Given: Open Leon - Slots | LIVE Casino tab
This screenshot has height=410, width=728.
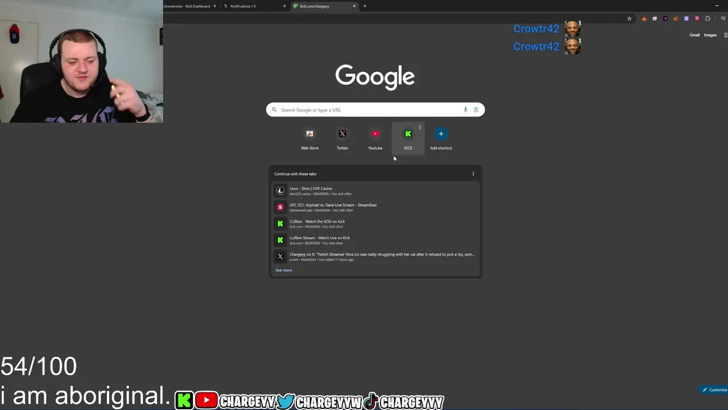Looking at the screenshot, I should point(375,191).
